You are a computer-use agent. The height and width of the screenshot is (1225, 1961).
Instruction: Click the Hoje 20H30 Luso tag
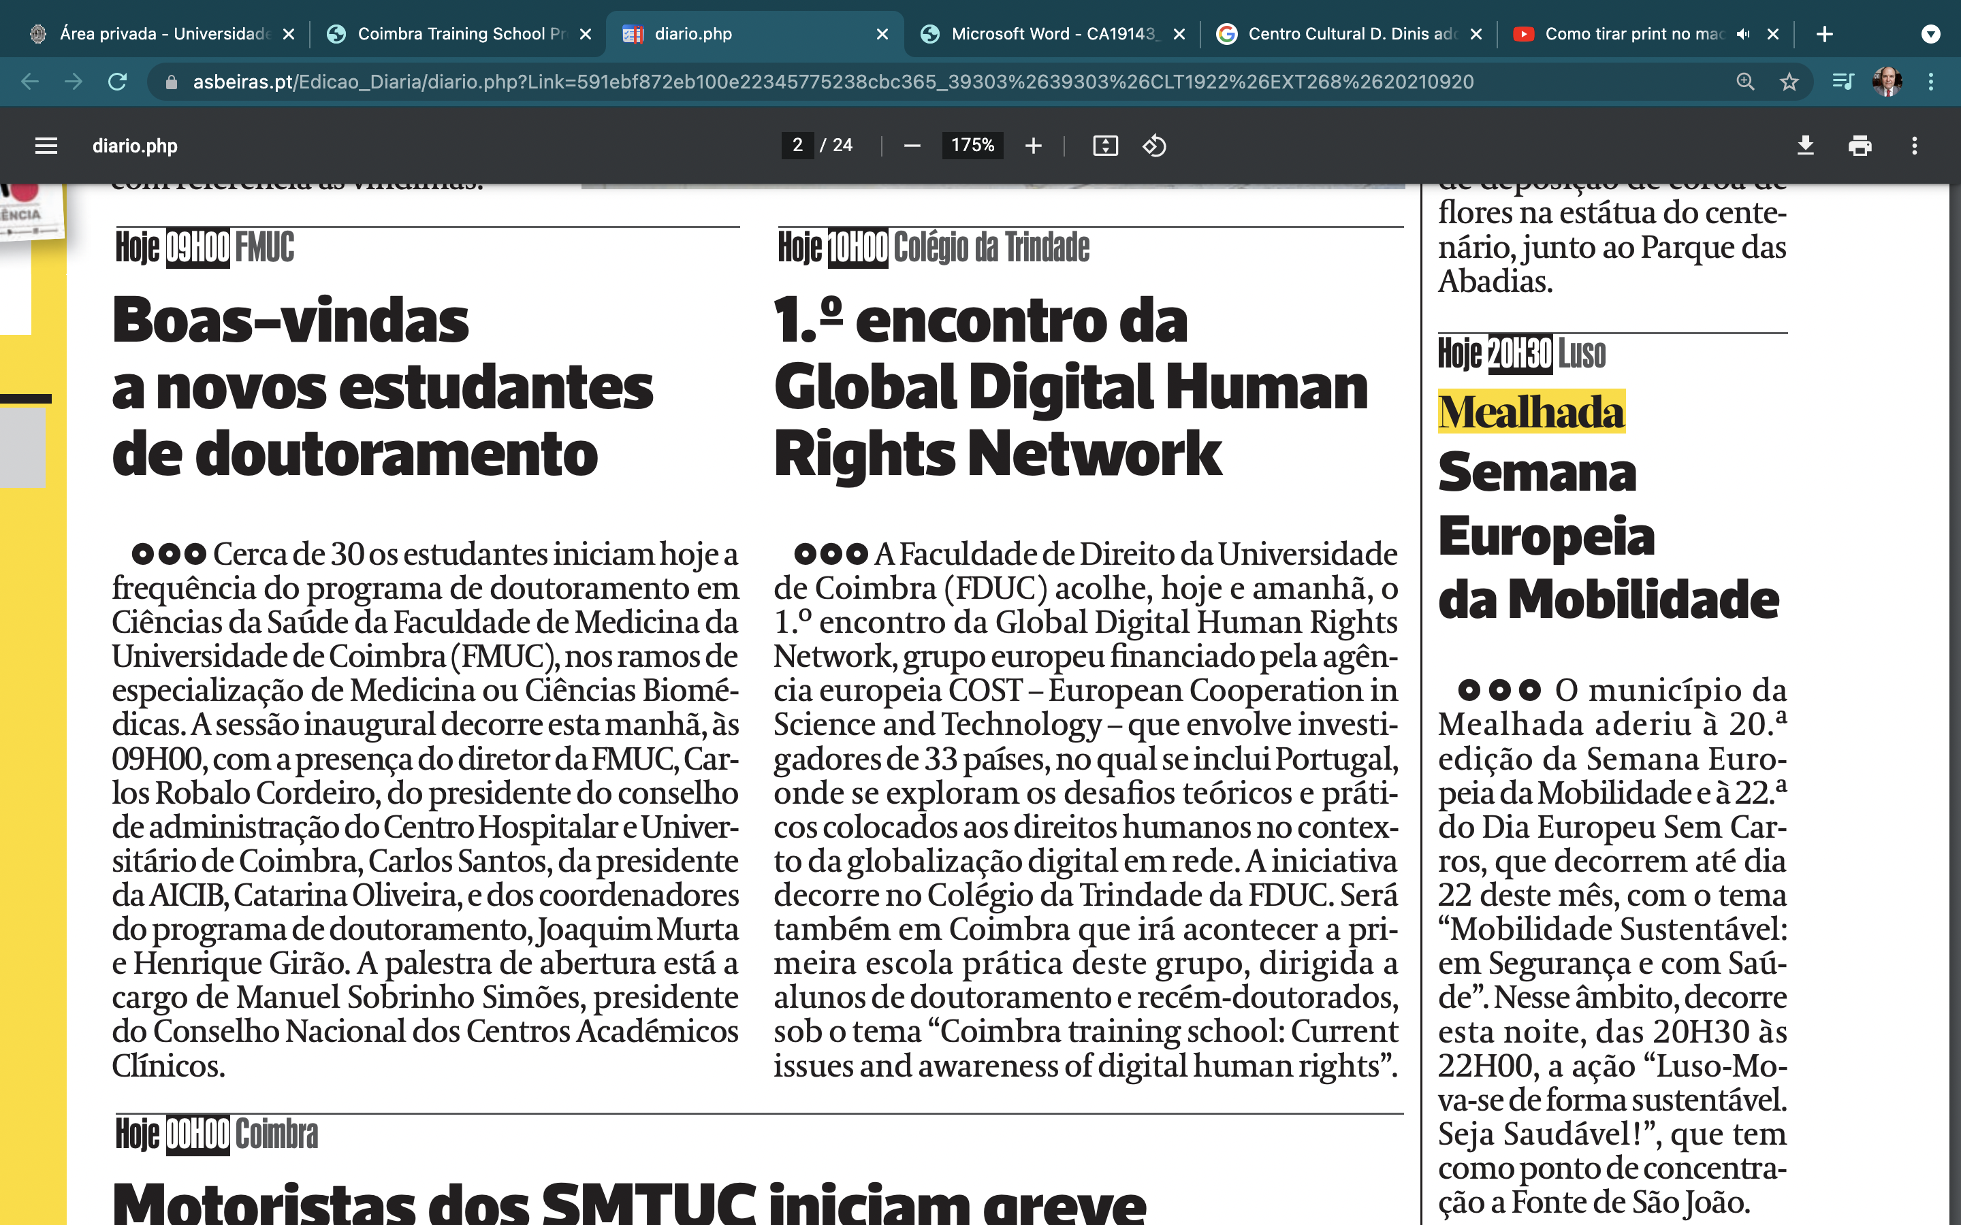(1521, 354)
